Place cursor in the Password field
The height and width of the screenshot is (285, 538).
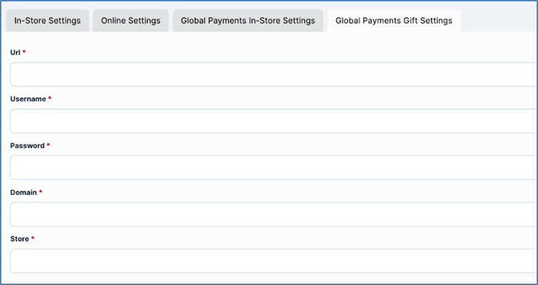point(271,168)
